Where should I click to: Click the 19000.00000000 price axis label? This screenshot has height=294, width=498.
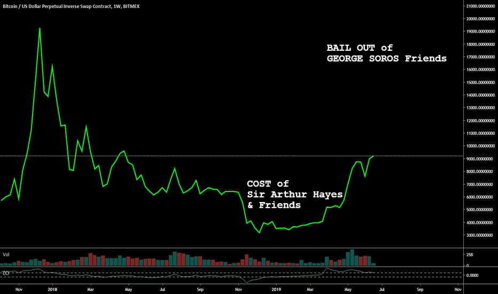coord(480,32)
